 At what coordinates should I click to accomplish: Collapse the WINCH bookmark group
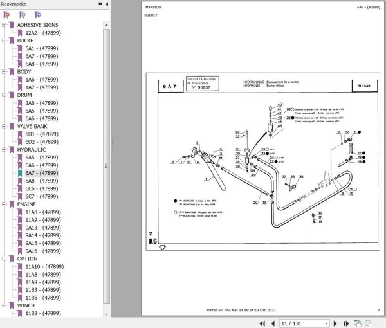click(x=4, y=305)
